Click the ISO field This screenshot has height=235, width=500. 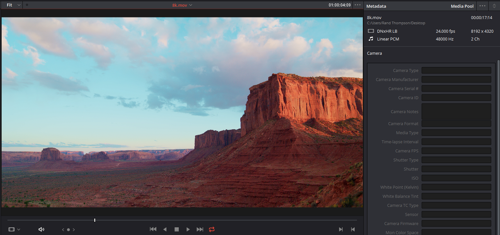(x=456, y=178)
